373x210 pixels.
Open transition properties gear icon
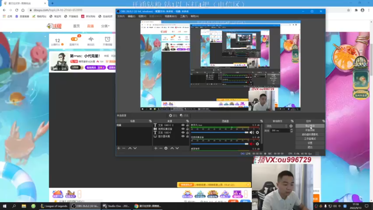coord(291,126)
